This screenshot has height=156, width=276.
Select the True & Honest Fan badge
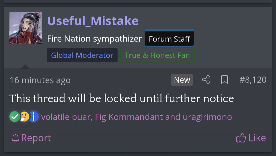point(157,55)
